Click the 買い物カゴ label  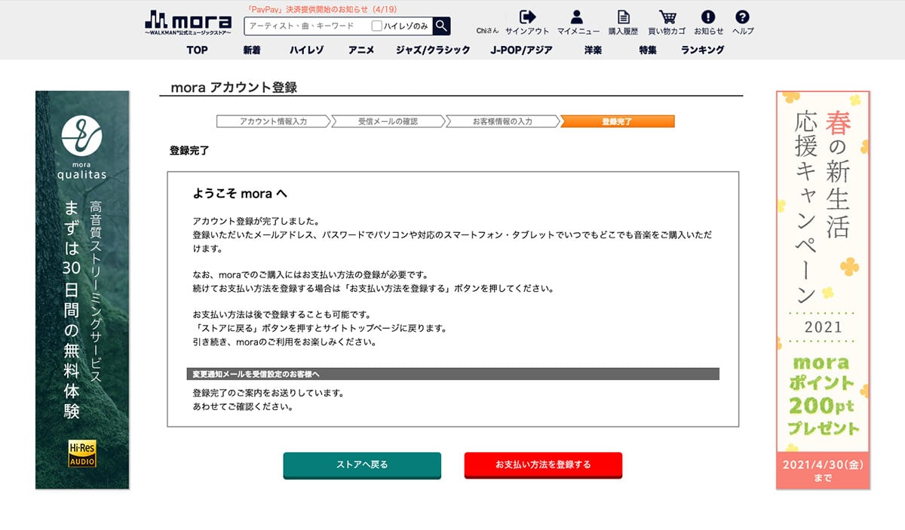point(667,31)
